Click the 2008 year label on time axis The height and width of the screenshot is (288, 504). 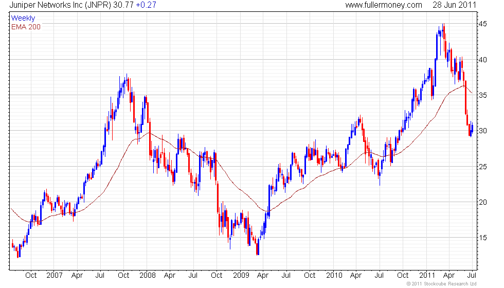pyautogui.click(x=148, y=276)
